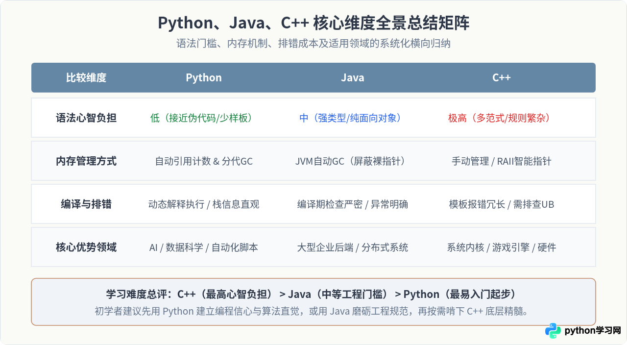Screen dimensions: 627x345
Task: Click the 'Java' column header
Action: point(353,77)
